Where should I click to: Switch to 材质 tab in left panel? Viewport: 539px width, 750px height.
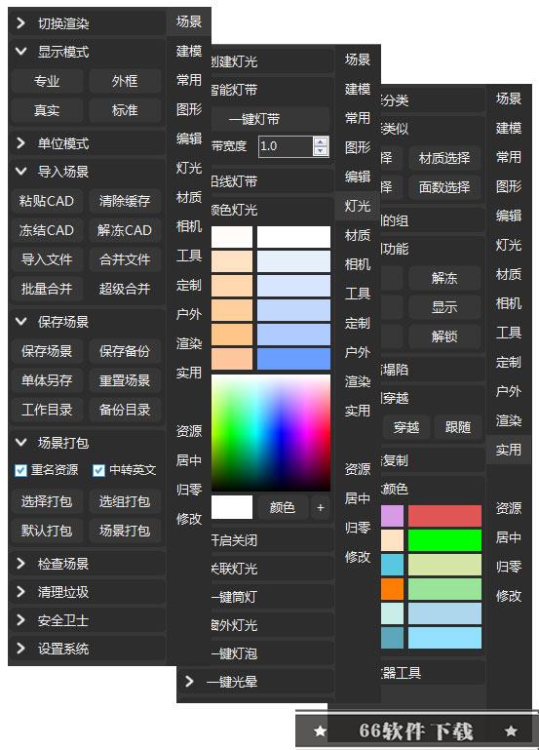click(189, 197)
